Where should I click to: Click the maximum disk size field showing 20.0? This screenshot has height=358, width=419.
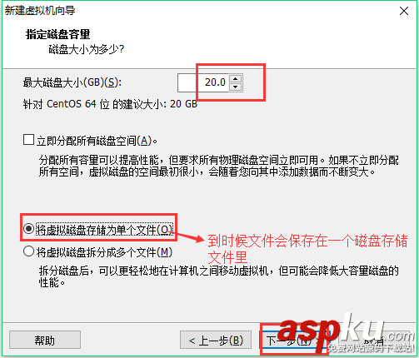coord(203,82)
